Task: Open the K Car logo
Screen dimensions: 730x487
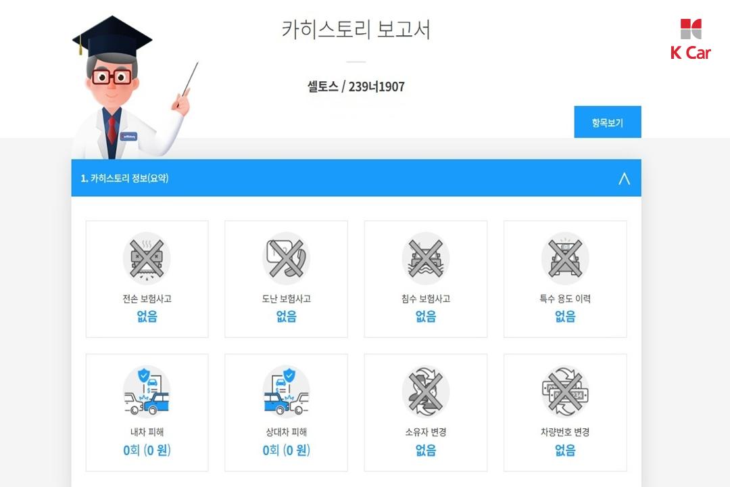Action: click(x=690, y=40)
